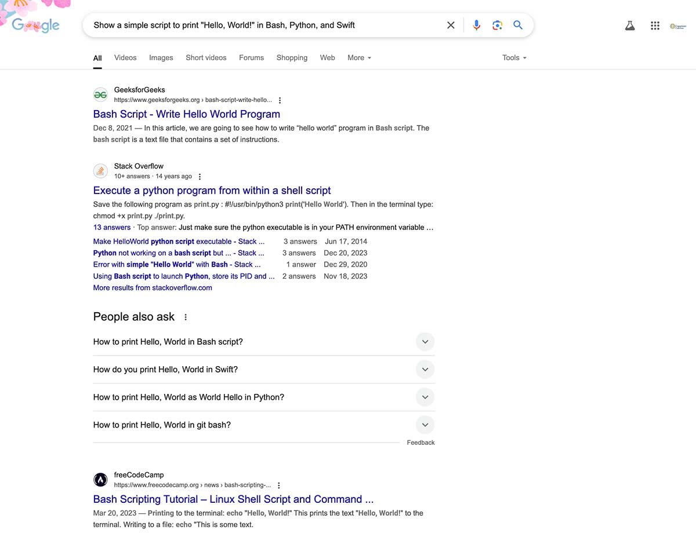Switch to the Images tab
The height and width of the screenshot is (537, 696).
[161, 58]
